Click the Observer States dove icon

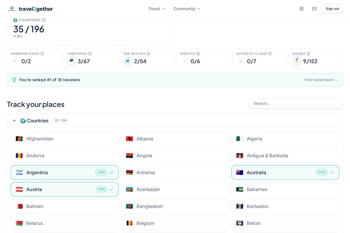pos(15,61)
